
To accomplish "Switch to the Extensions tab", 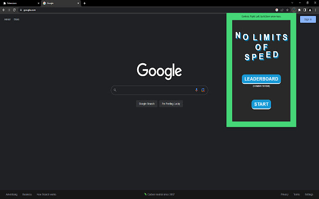I will [x=21, y=3].
